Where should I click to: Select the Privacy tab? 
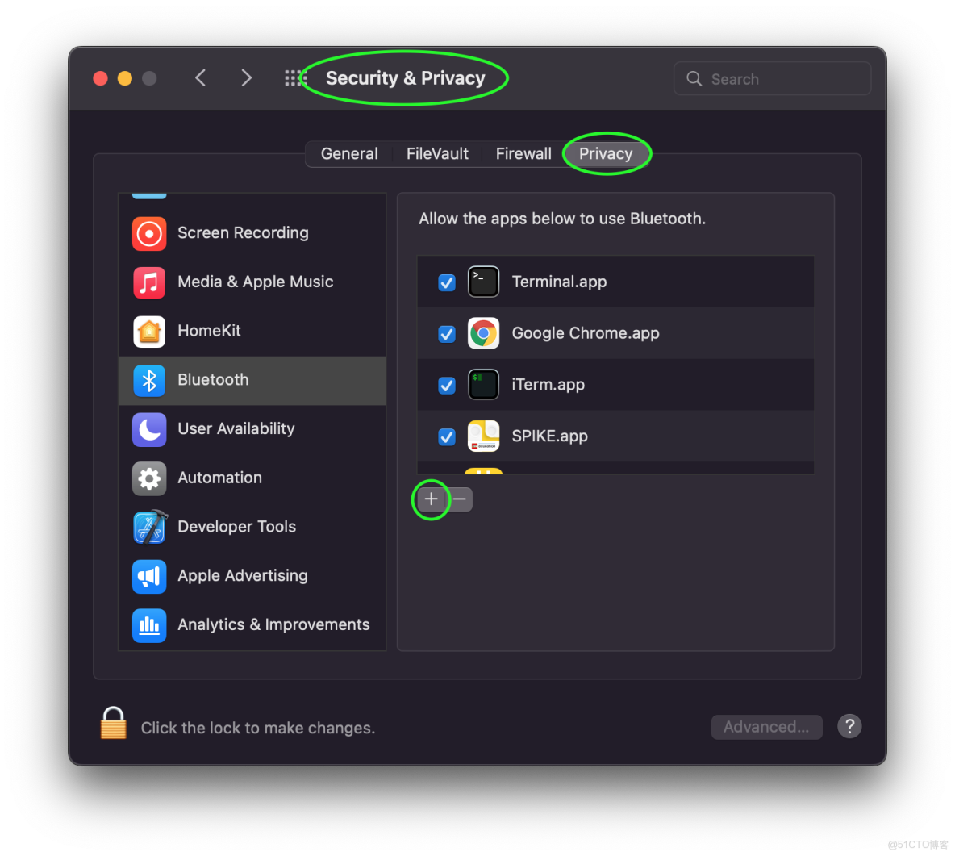click(x=606, y=153)
